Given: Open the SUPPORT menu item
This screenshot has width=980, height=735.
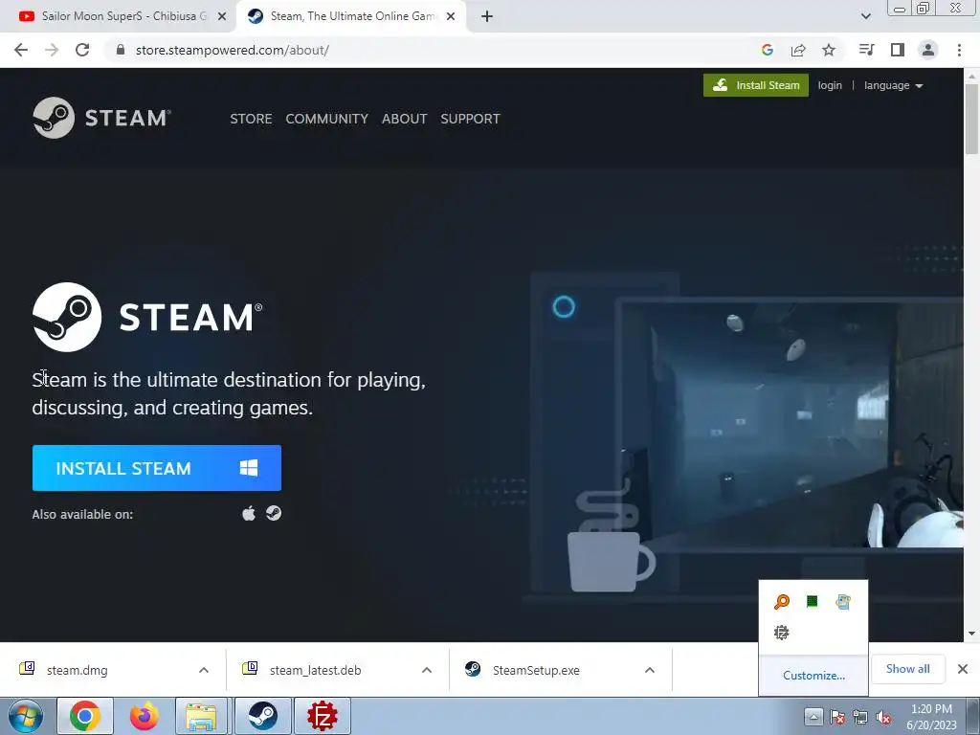Looking at the screenshot, I should click(x=470, y=119).
